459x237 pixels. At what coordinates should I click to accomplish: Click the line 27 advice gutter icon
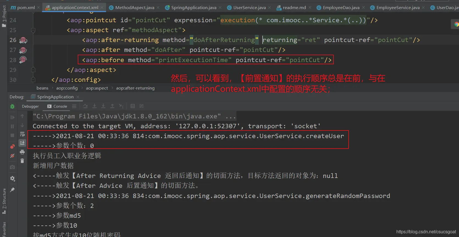pos(23,50)
